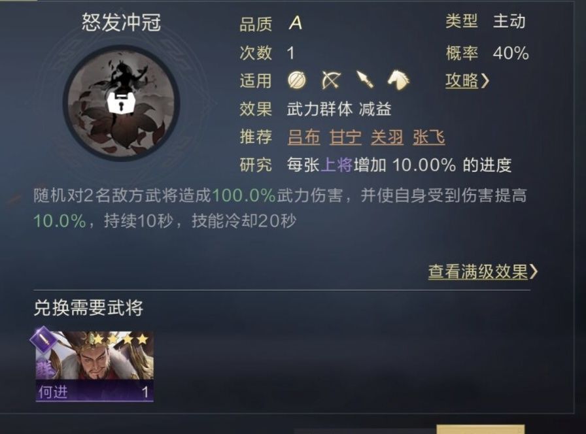Expand the chevron after 查看满级效果
This screenshot has height=434, width=586.
click(x=534, y=271)
